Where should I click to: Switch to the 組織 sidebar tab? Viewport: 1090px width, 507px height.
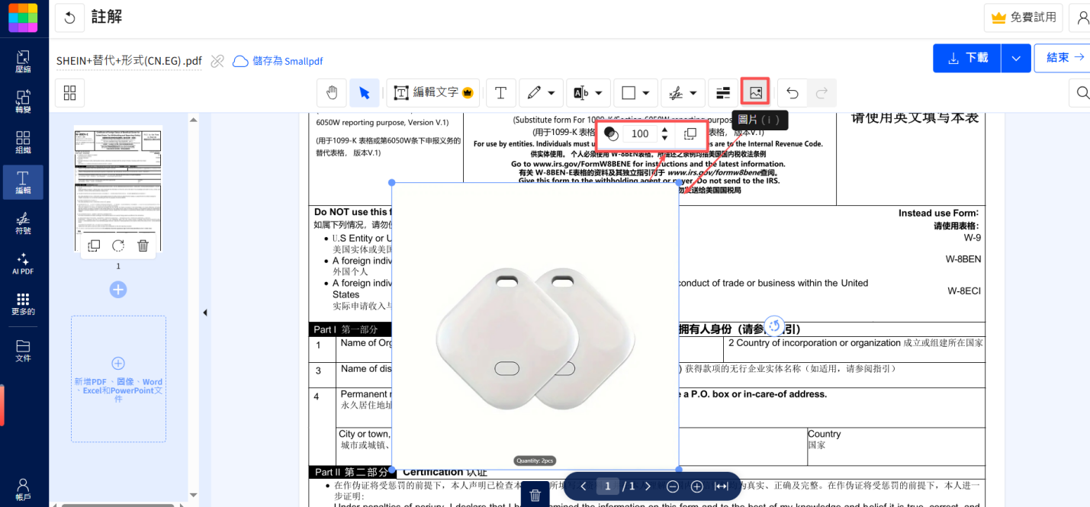[23, 142]
